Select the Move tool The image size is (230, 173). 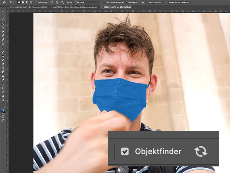pos(3,11)
